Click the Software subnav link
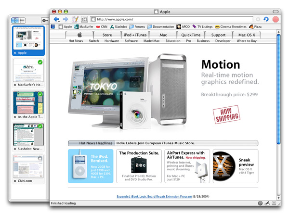289x214 pixels. coord(131,41)
